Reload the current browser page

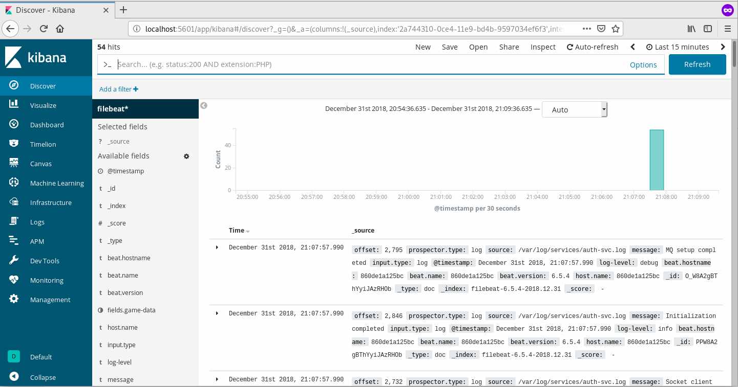[x=44, y=29]
